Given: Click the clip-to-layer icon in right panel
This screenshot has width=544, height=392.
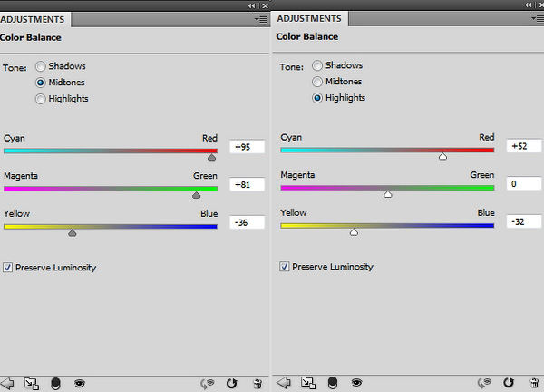Looking at the screenshot, I should (333, 383).
